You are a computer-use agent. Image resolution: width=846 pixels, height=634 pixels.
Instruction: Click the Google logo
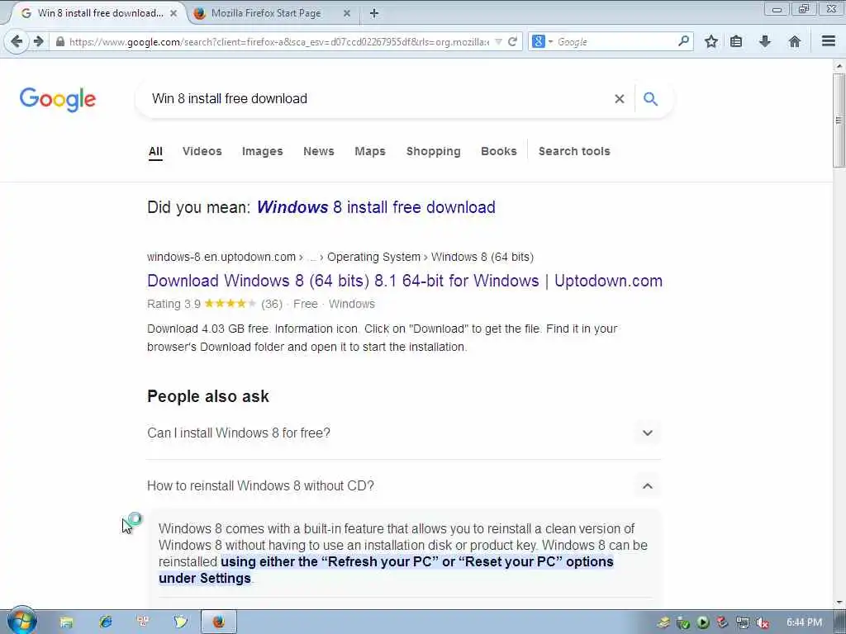pos(58,99)
